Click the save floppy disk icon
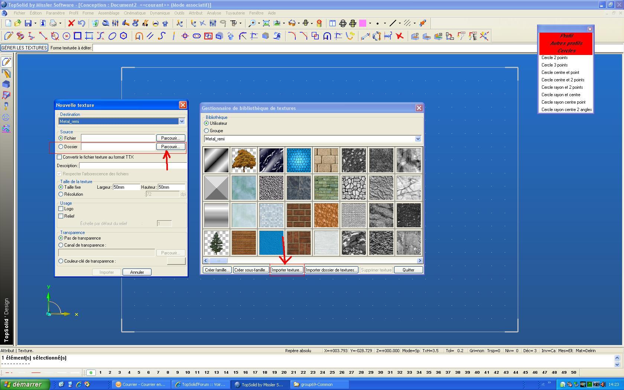 click(28, 23)
